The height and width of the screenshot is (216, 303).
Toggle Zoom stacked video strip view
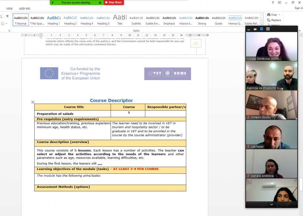pos(262,29)
